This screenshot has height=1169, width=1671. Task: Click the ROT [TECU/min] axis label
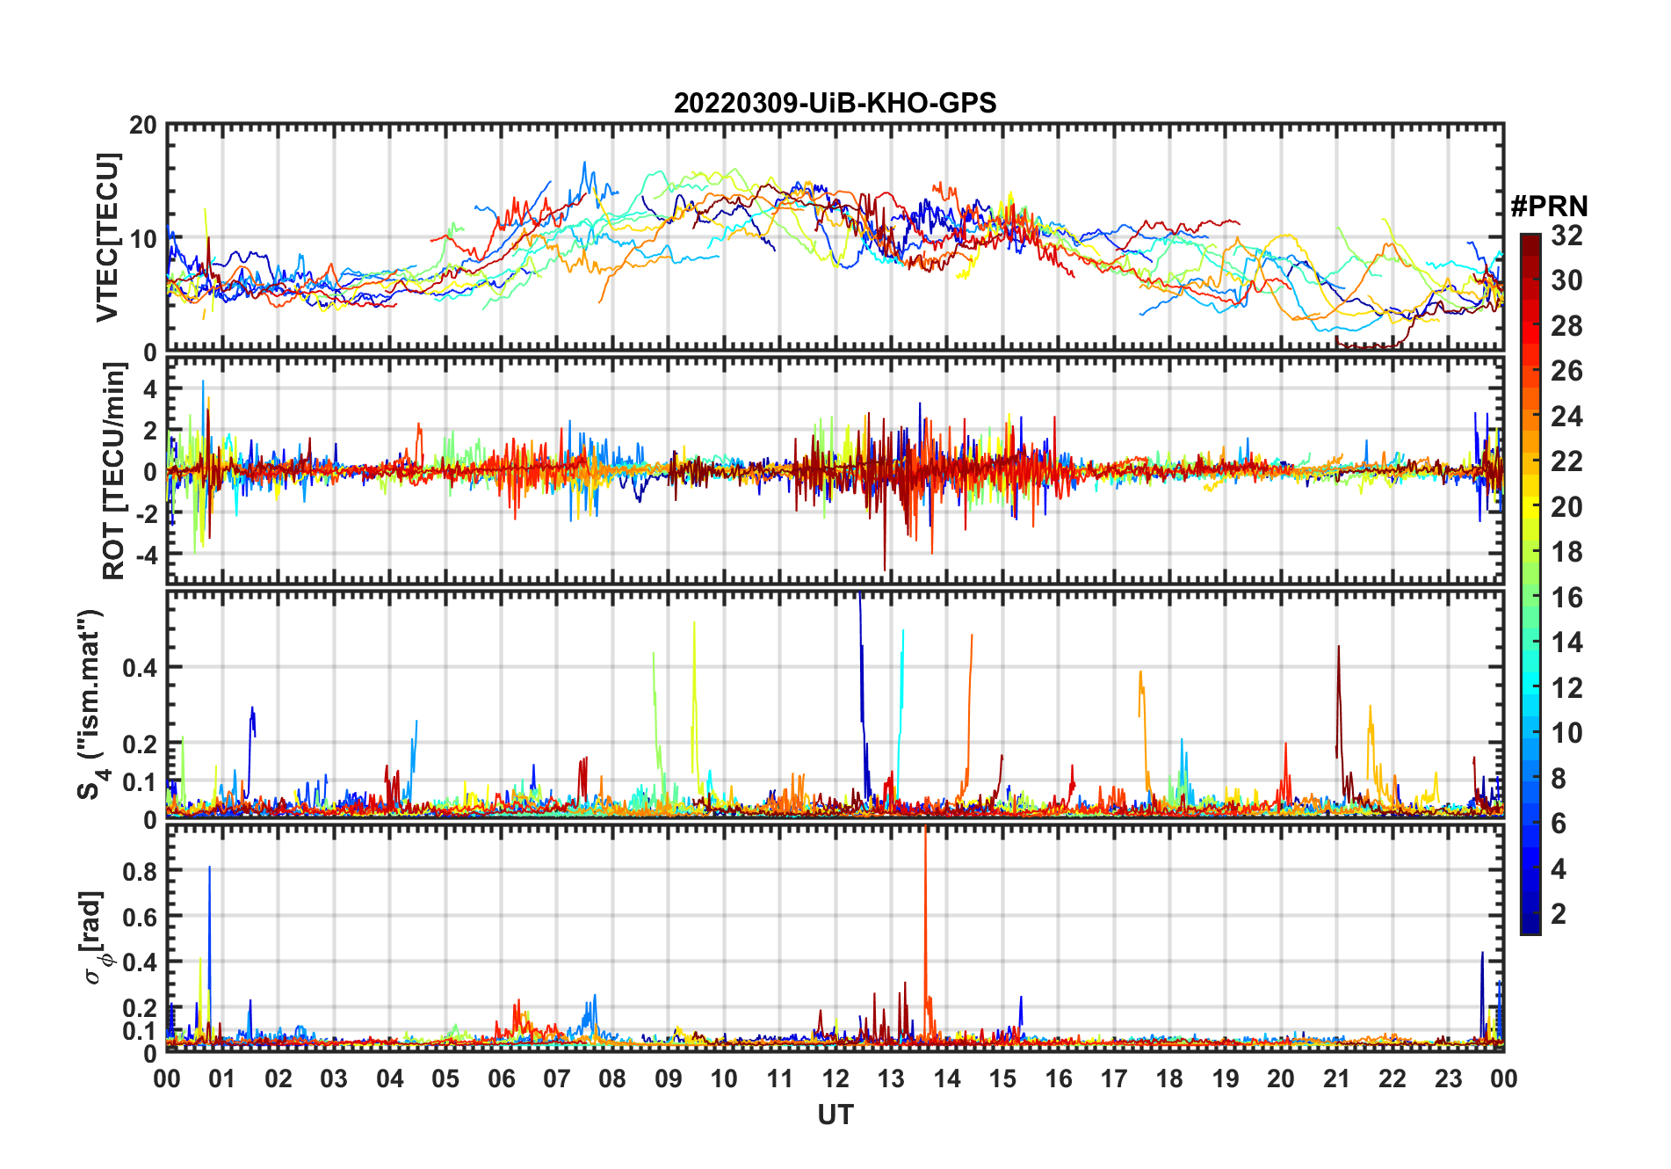coord(114,471)
